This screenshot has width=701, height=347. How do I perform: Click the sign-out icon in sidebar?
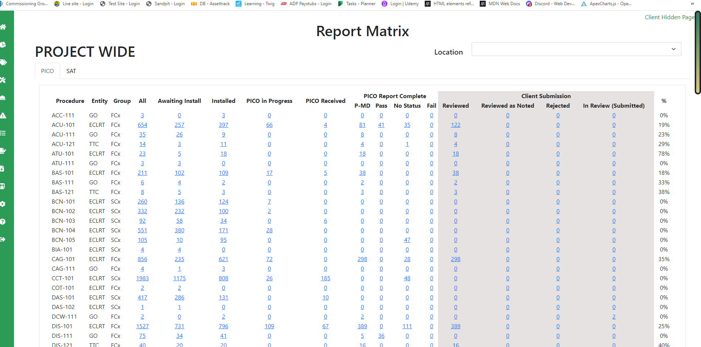3,239
